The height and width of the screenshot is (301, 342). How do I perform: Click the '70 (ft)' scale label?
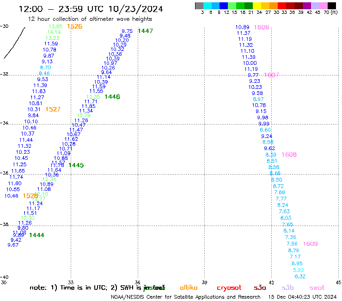coord(330,13)
